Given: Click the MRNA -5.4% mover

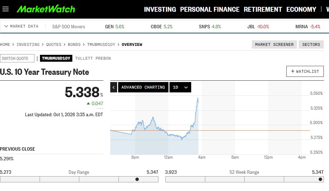Looking at the screenshot, I should 308,27.
